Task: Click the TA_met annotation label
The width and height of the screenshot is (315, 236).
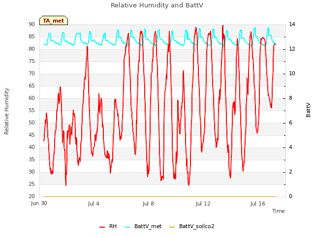Action: 54,21
